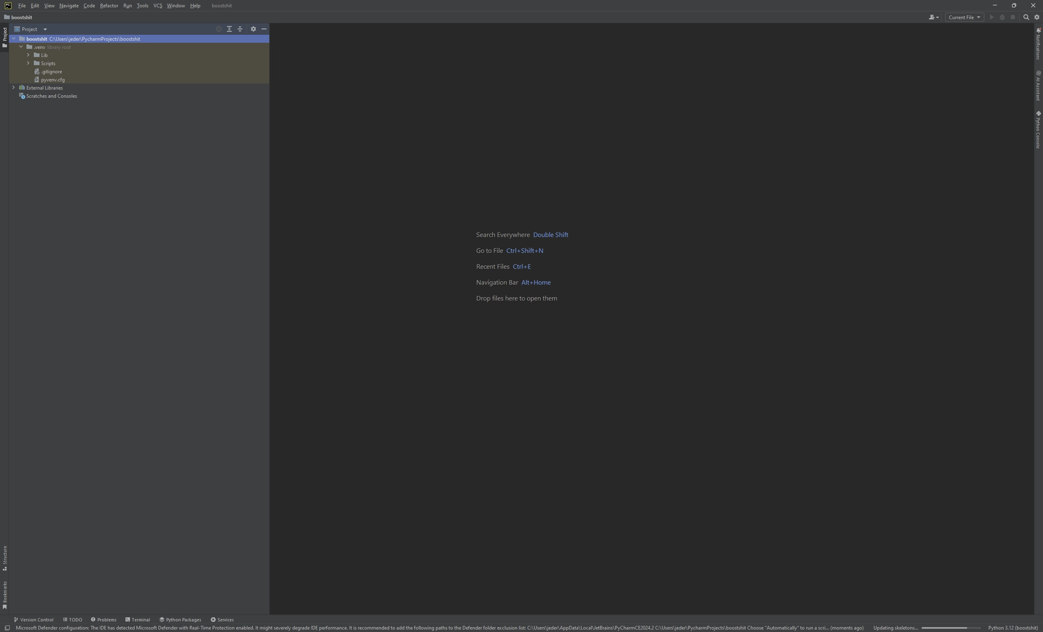
Task: Click Collapse All icon in Project panel
Action: point(240,29)
